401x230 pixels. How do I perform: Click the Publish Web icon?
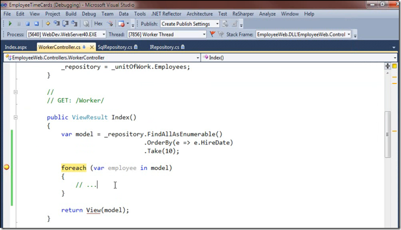[225, 24]
